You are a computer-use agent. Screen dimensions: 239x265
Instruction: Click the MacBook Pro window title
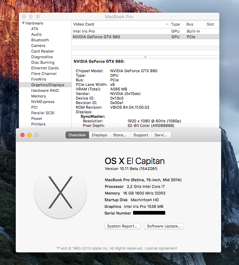click(119, 16)
